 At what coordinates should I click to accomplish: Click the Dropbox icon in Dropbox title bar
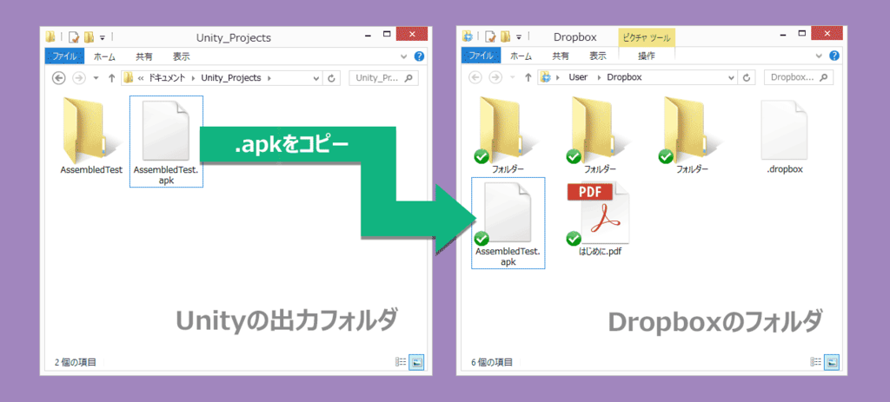pos(467,37)
